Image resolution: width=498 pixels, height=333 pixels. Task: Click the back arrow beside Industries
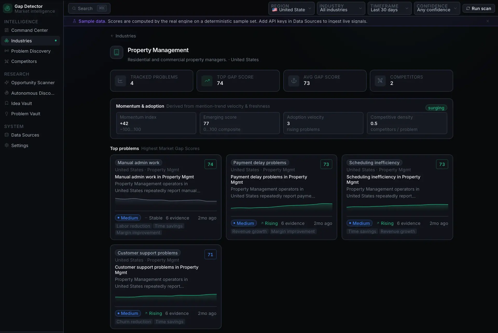[x=112, y=36]
